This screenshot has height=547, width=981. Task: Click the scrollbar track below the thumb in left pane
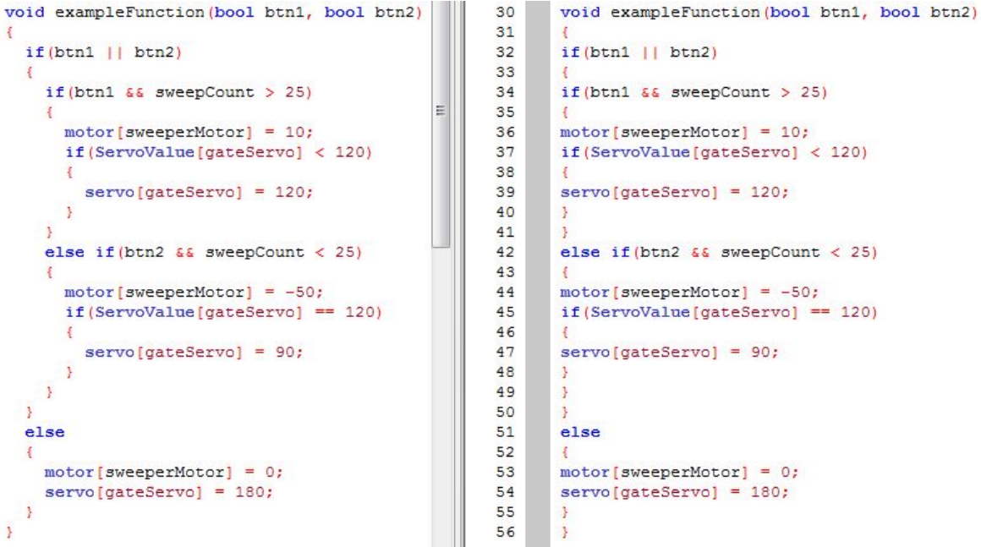[x=441, y=380]
